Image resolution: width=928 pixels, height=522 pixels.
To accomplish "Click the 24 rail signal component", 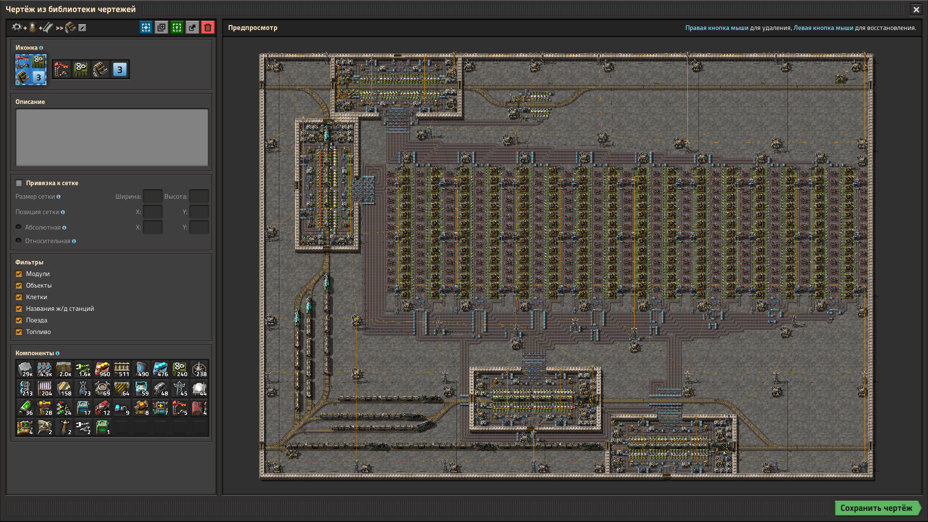I will click(64, 408).
